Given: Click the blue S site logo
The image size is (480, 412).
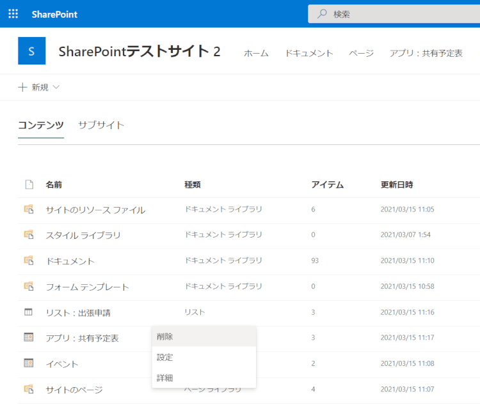Looking at the screenshot, I should pos(32,50).
